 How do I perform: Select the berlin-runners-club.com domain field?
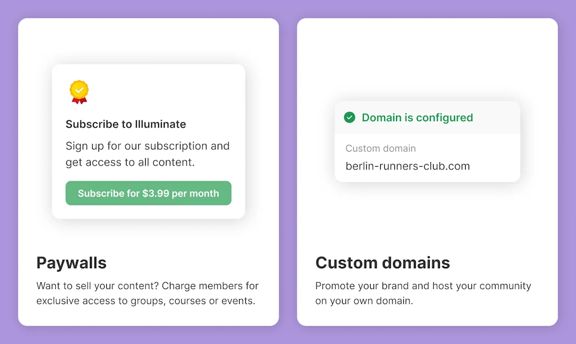pos(407,166)
